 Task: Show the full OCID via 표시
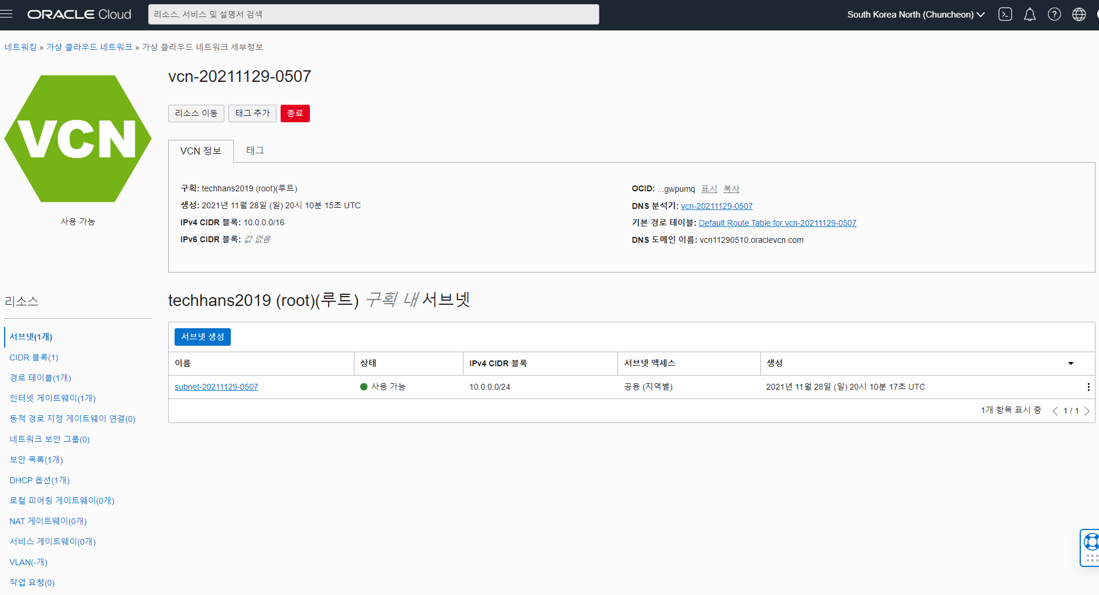click(x=709, y=189)
